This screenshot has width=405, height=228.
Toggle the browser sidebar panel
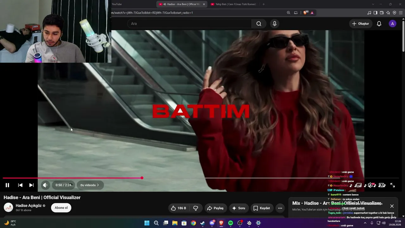pyautogui.click(x=375, y=13)
